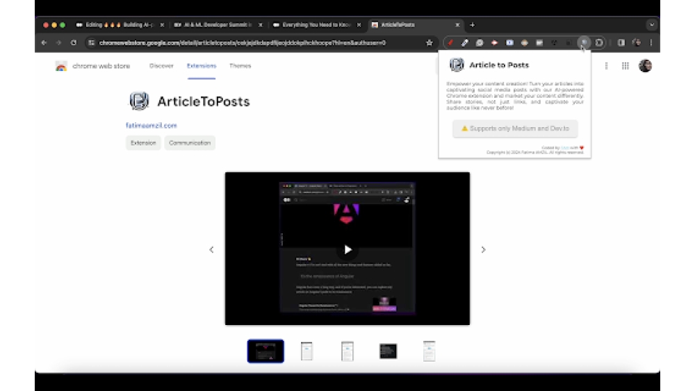Click the Chrome Web Store logo
695x391 pixels.
coord(61,66)
